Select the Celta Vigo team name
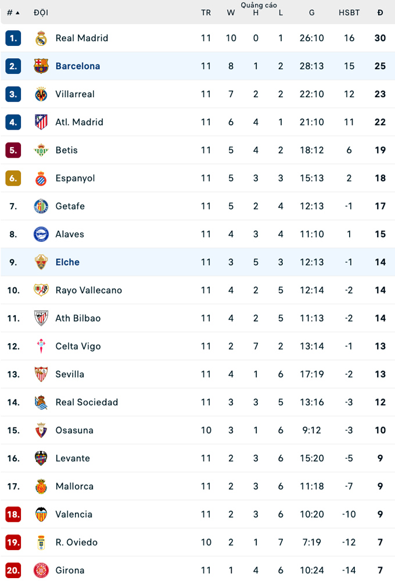Viewport: 395px width, 581px height. point(78,346)
